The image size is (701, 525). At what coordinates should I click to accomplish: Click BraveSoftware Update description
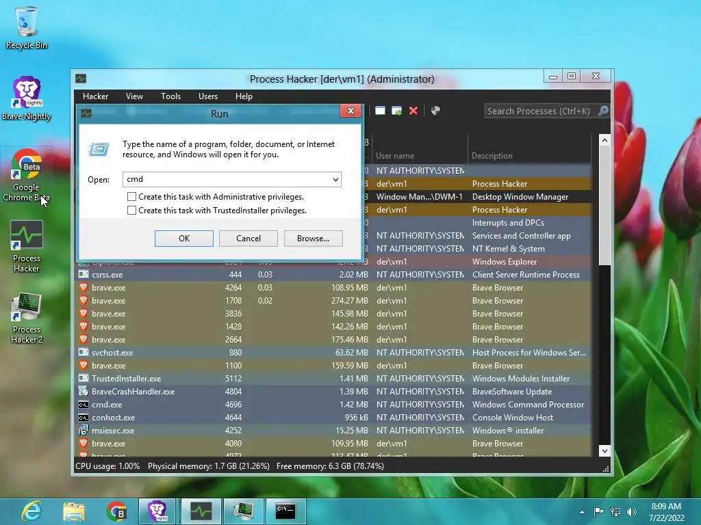click(x=512, y=392)
